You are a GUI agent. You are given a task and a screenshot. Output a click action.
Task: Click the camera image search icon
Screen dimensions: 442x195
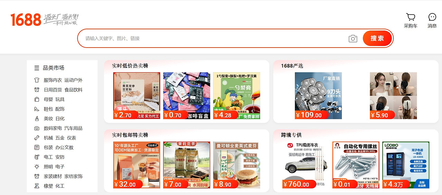click(x=353, y=39)
